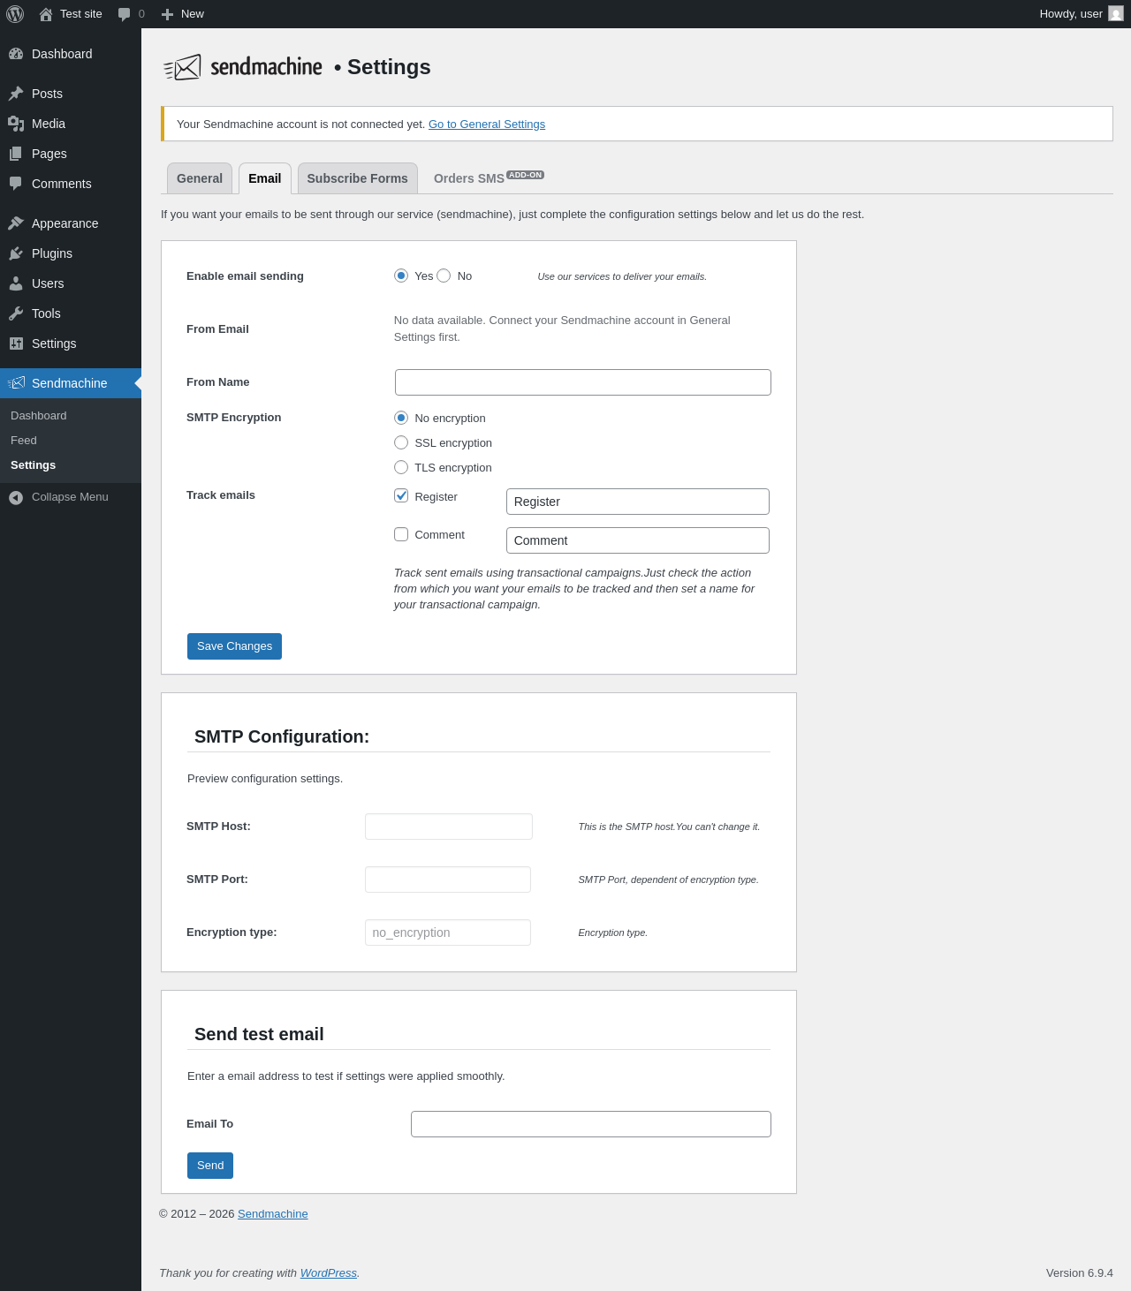Click the Pages icon in sidebar

(x=16, y=154)
